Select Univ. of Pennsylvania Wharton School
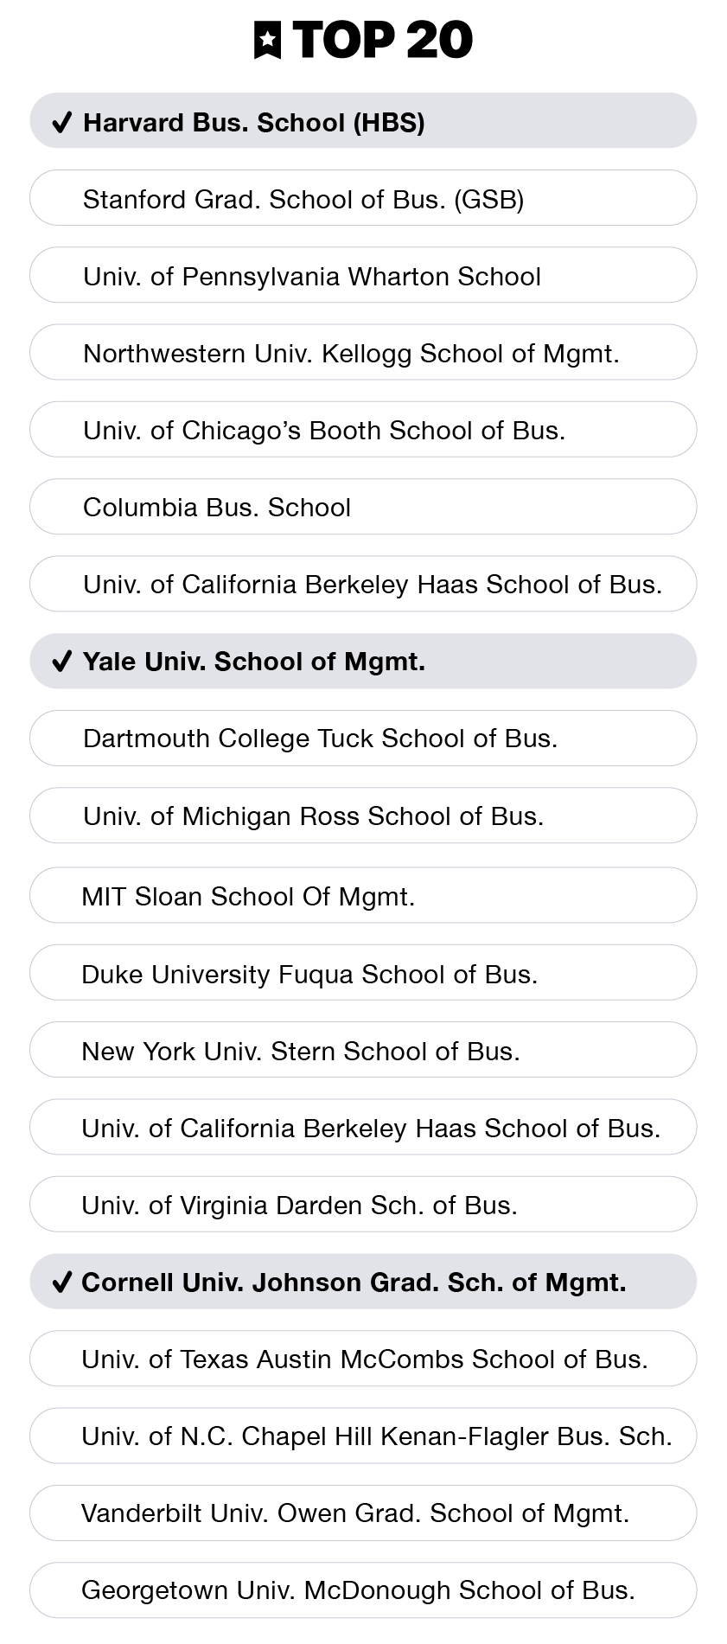Screen dimensions: 727x1644 pos(363,275)
